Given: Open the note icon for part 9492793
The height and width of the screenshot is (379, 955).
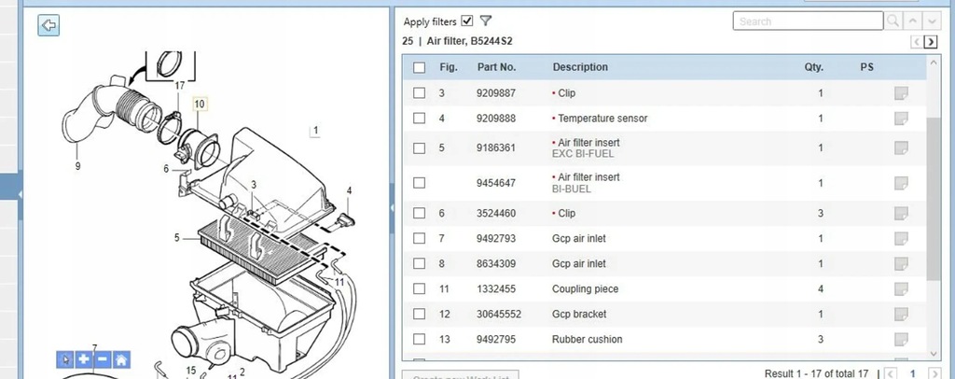Looking at the screenshot, I should click(x=901, y=238).
